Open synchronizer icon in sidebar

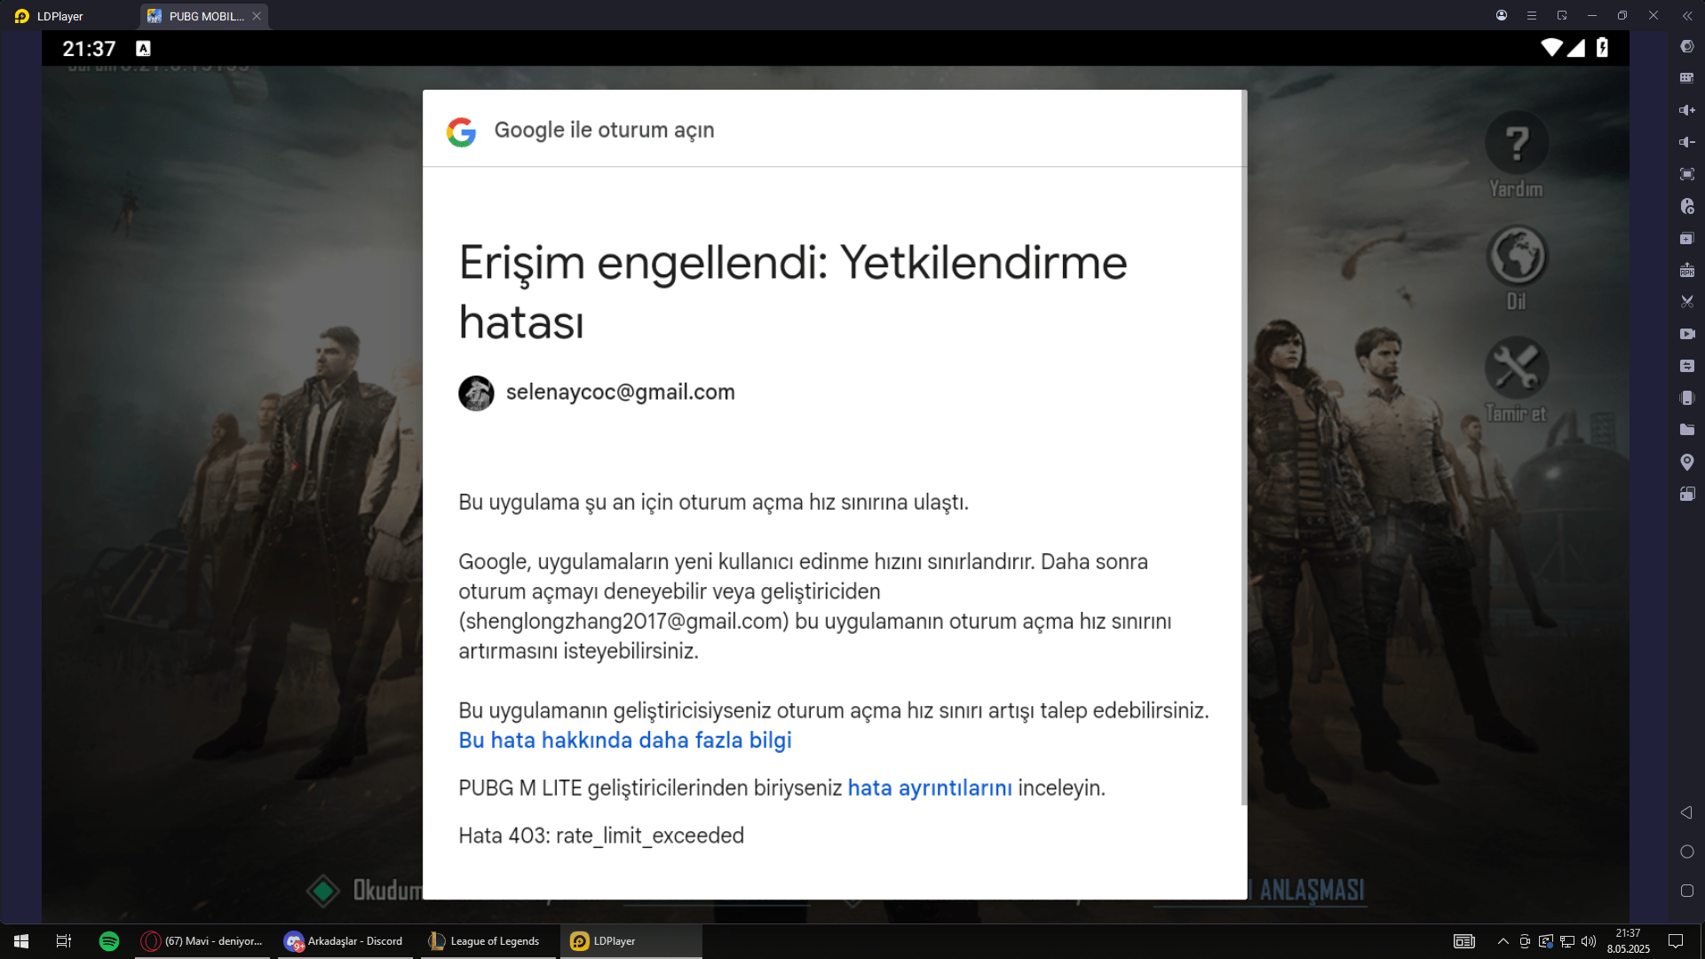pyautogui.click(x=1687, y=366)
